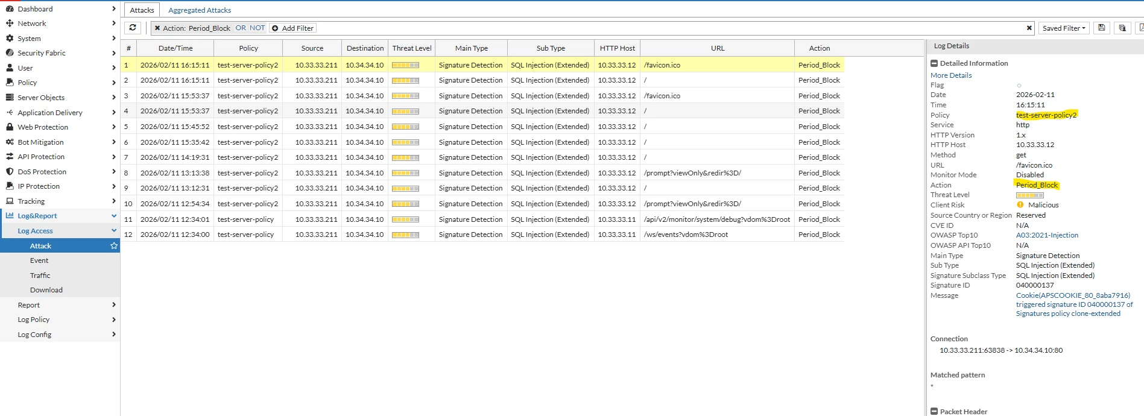Sort by the Date/Time column header
1144x416 pixels.
(175, 48)
